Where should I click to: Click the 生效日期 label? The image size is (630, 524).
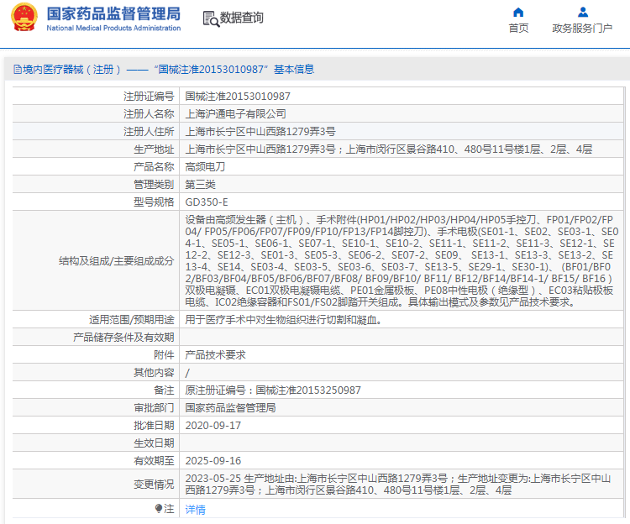click(154, 443)
